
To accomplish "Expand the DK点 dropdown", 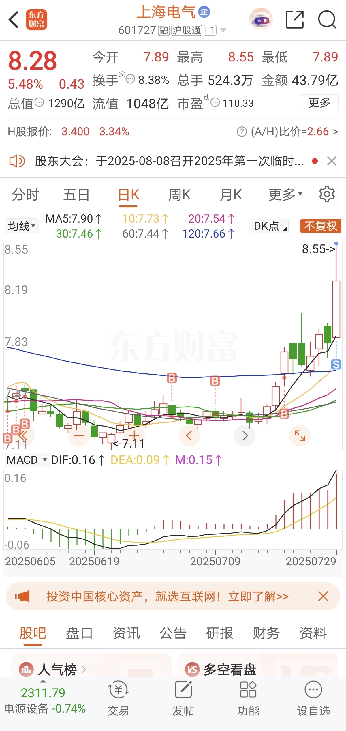I will [x=269, y=226].
